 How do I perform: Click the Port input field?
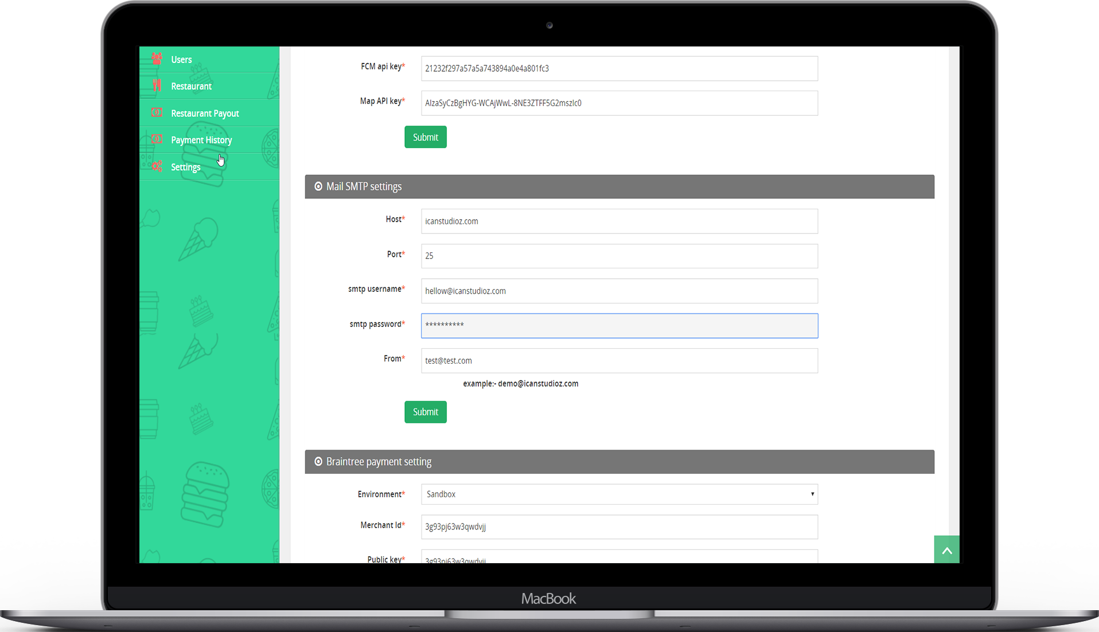(x=619, y=256)
